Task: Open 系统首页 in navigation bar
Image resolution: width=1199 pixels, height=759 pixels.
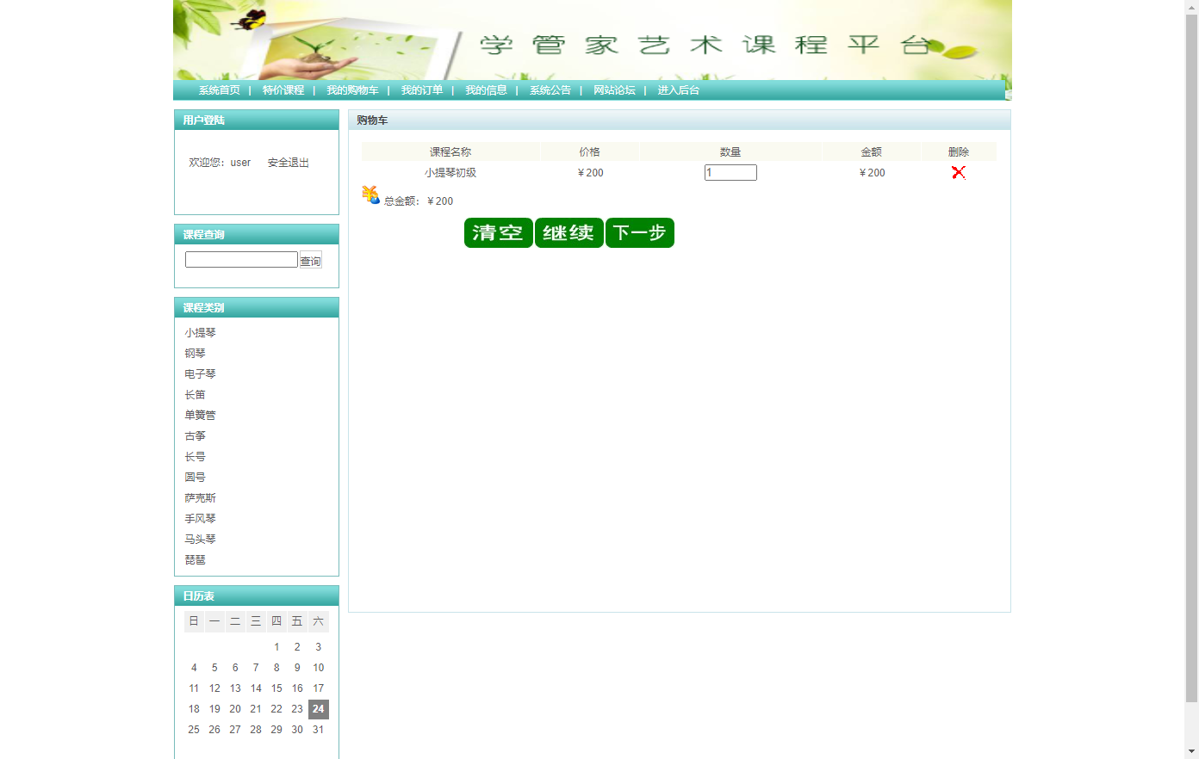Action: (219, 90)
